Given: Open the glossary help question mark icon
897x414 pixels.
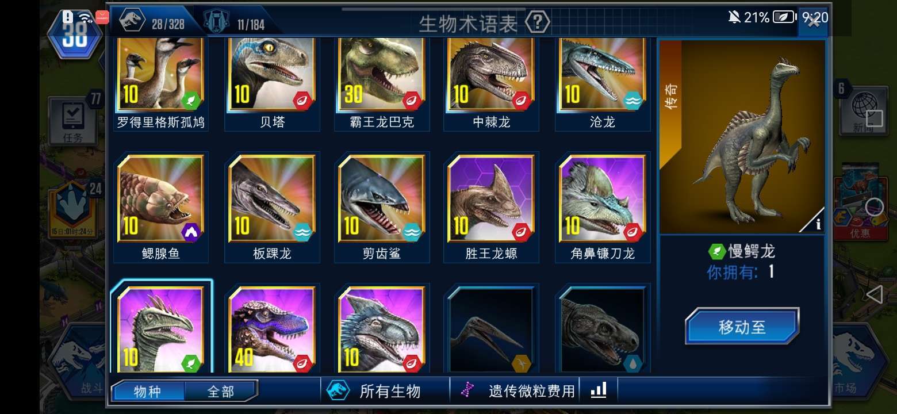Looking at the screenshot, I should pos(537,23).
